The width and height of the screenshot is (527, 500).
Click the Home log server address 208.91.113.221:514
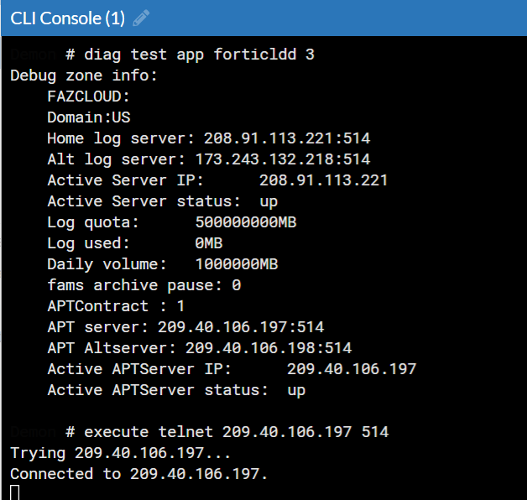click(283, 138)
